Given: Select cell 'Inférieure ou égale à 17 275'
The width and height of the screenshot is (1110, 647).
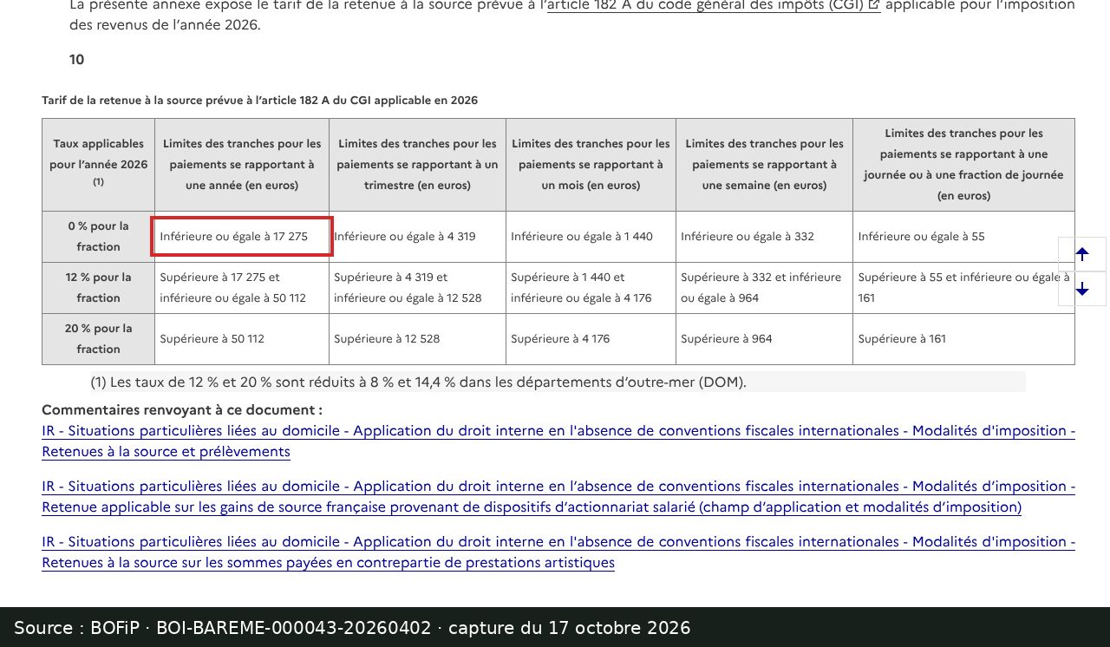Looking at the screenshot, I should [x=242, y=237].
